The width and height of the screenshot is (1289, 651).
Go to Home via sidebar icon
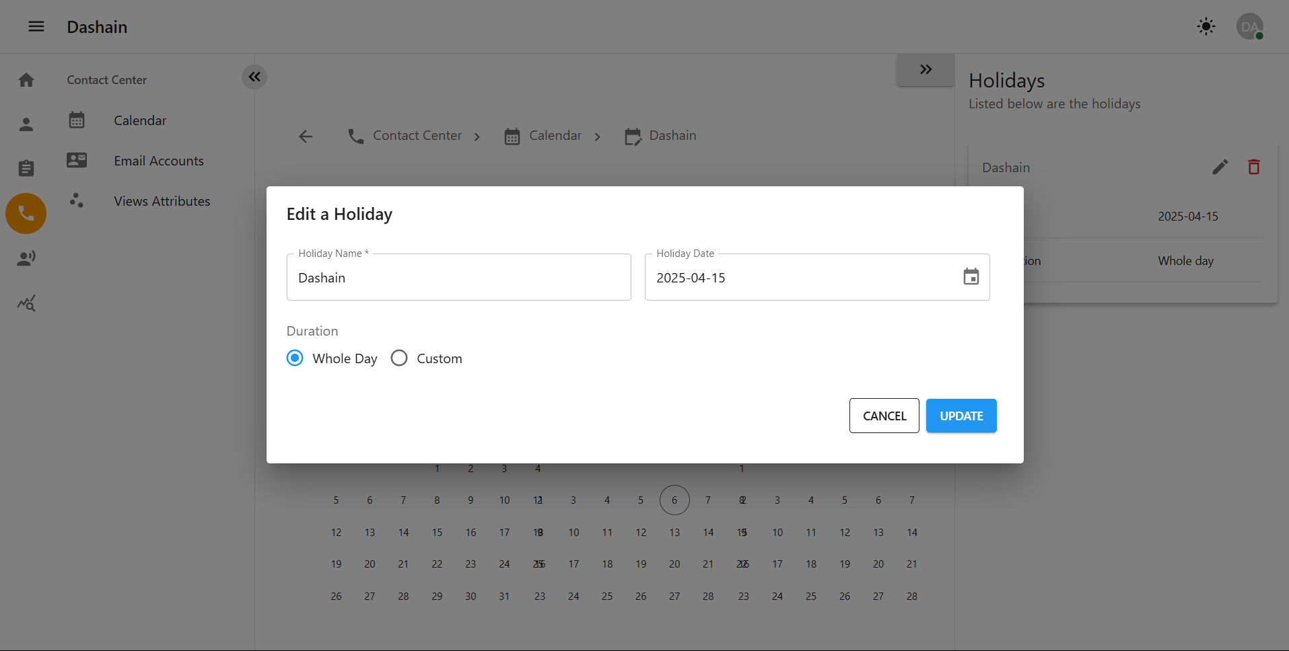[x=26, y=80]
